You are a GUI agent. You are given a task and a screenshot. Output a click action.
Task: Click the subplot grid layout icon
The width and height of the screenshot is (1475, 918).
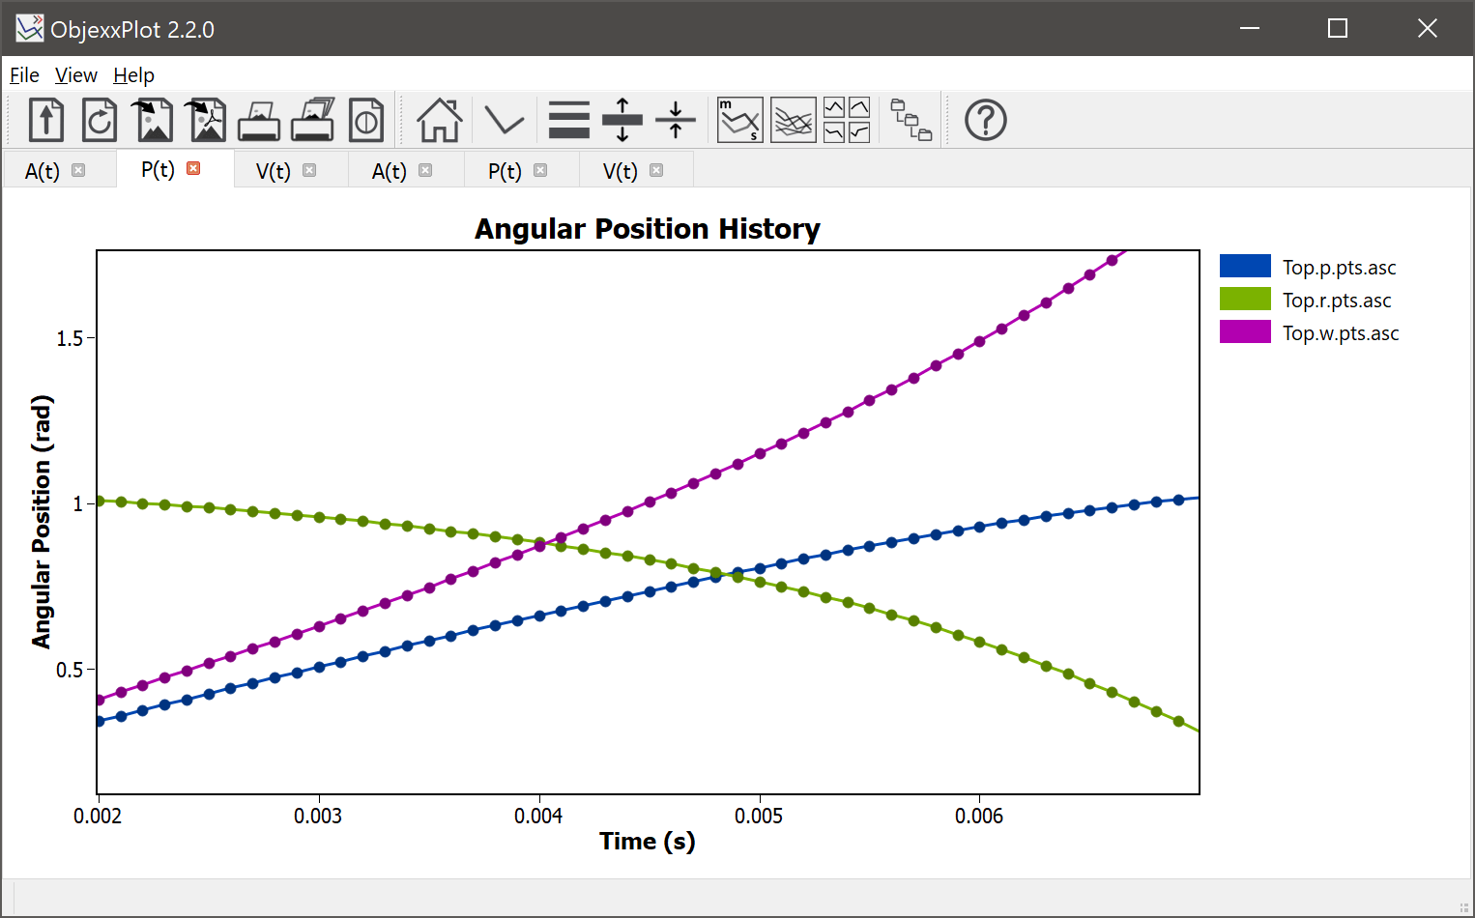pyautogui.click(x=846, y=119)
